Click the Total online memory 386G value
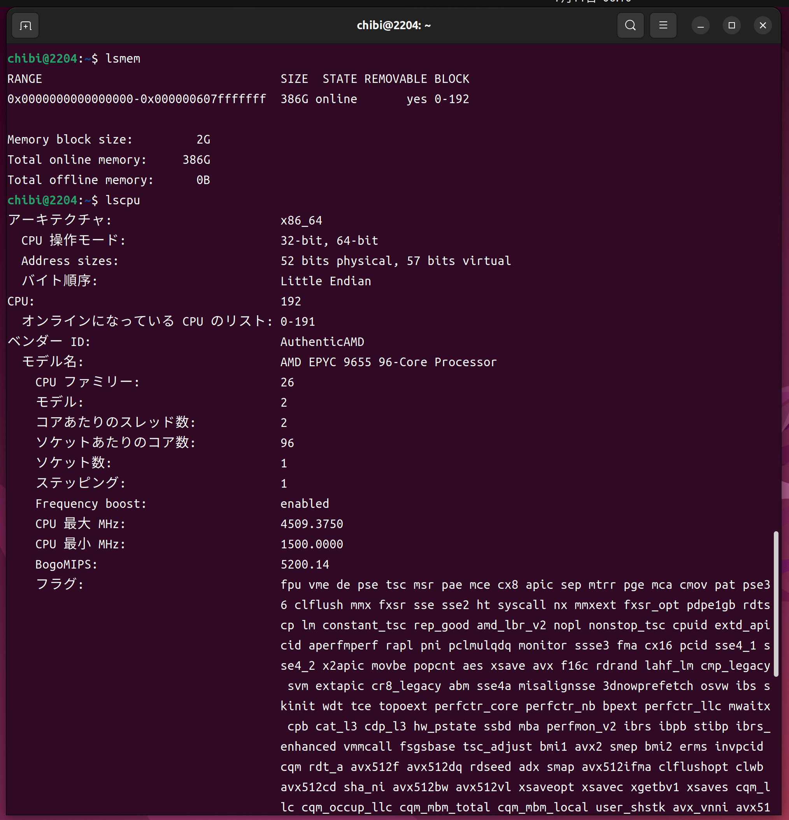 [x=196, y=160]
